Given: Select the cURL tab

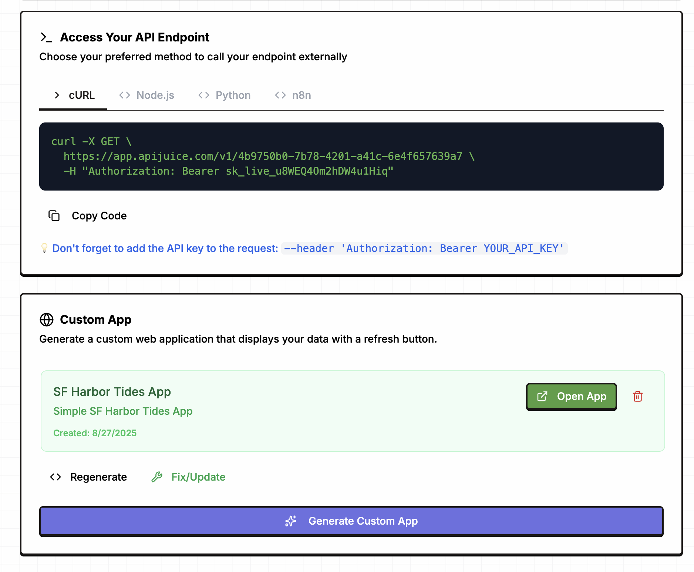Looking at the screenshot, I should 74,95.
